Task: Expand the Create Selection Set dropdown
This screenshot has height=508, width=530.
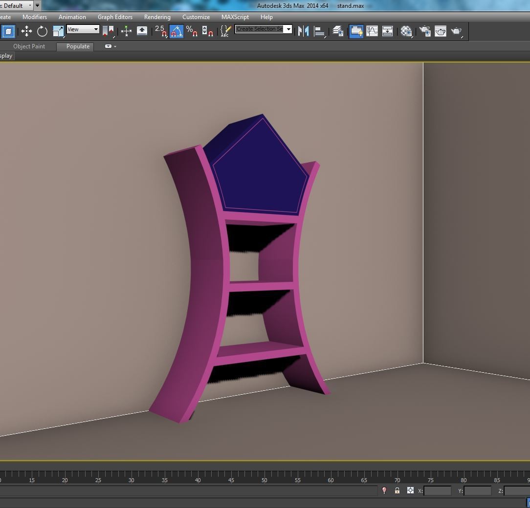Action: (x=288, y=29)
